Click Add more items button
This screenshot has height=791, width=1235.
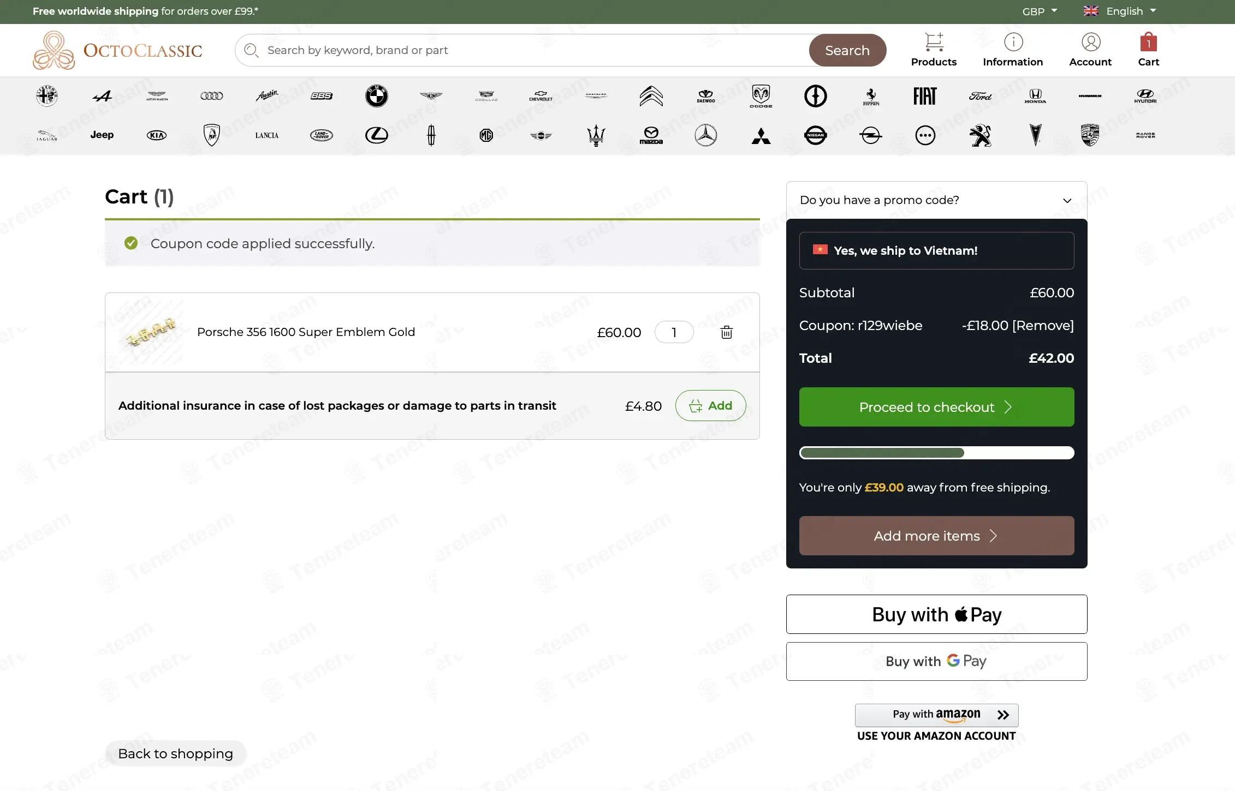[x=936, y=536]
